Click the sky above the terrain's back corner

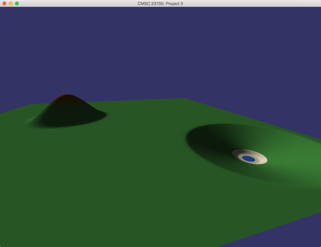183,78
